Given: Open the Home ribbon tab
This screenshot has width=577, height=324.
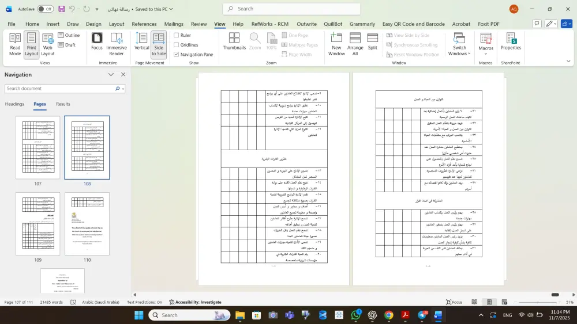Looking at the screenshot, I should tap(32, 24).
